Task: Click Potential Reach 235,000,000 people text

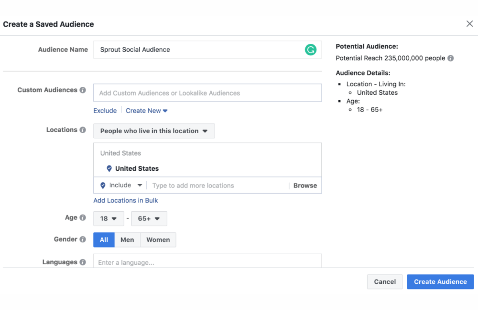Action: [x=391, y=58]
